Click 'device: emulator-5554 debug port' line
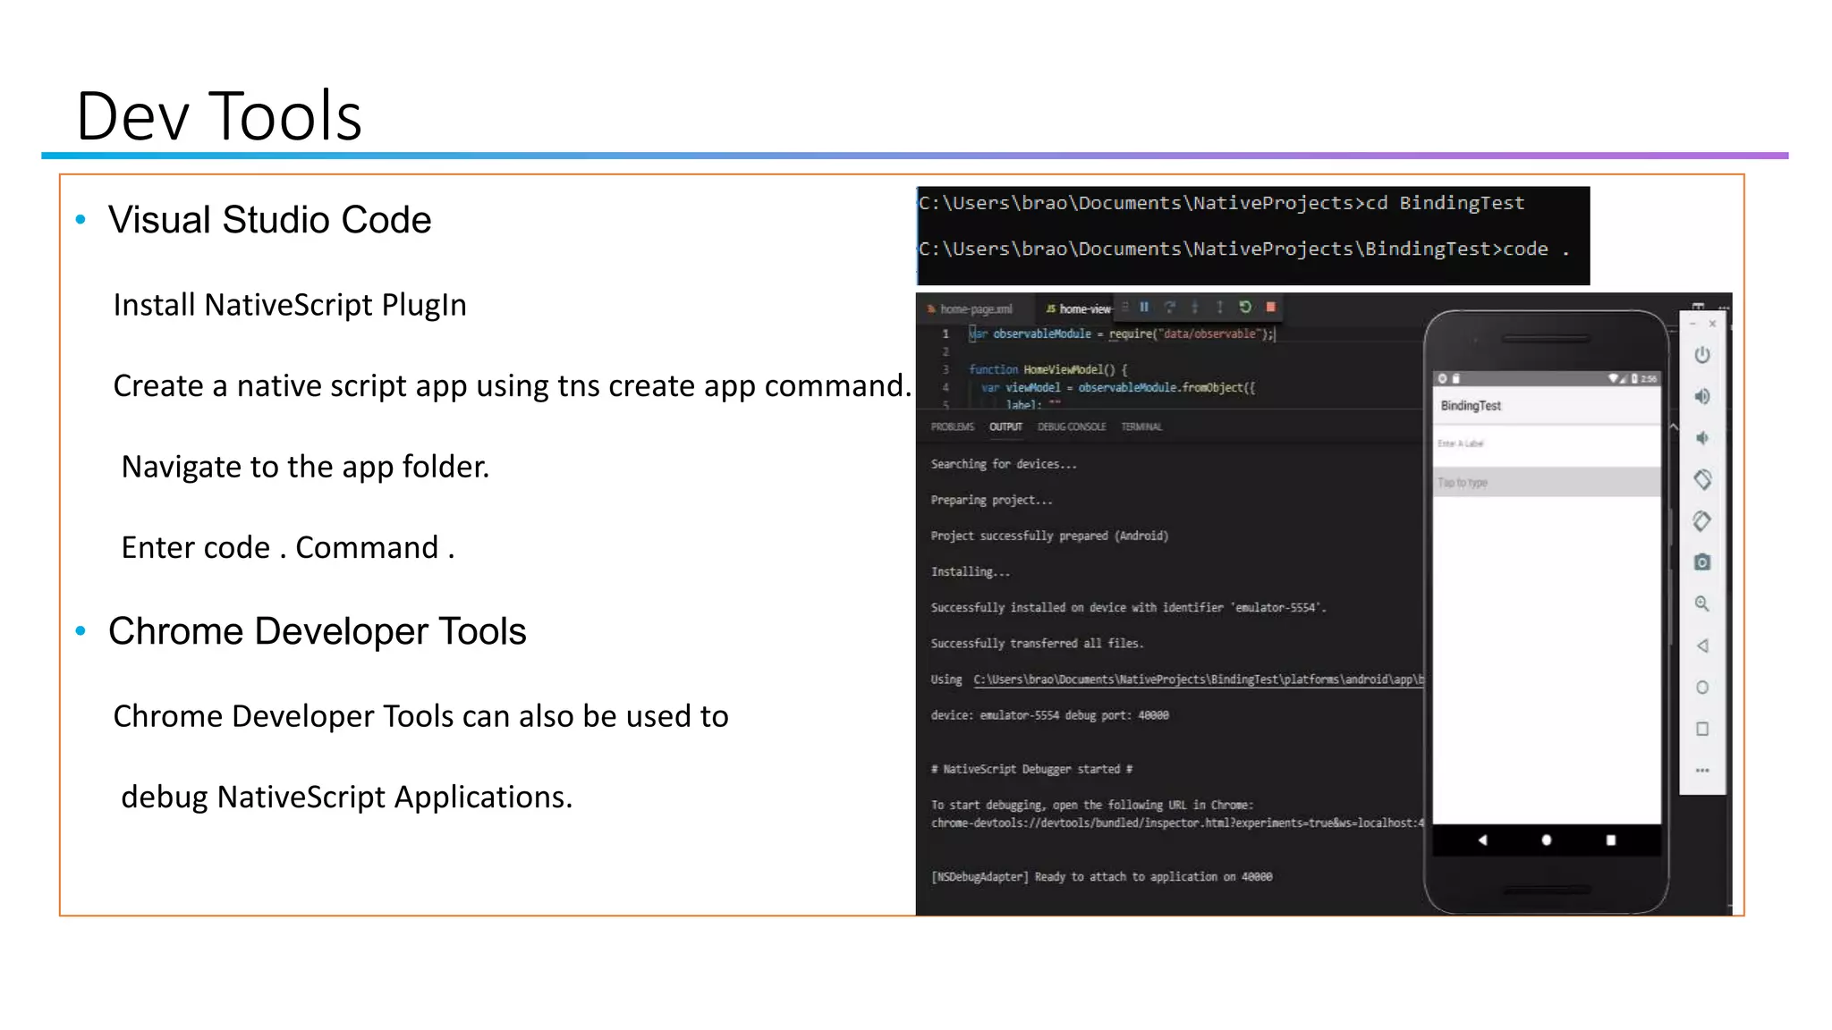This screenshot has height=1030, width=1832. [1049, 715]
